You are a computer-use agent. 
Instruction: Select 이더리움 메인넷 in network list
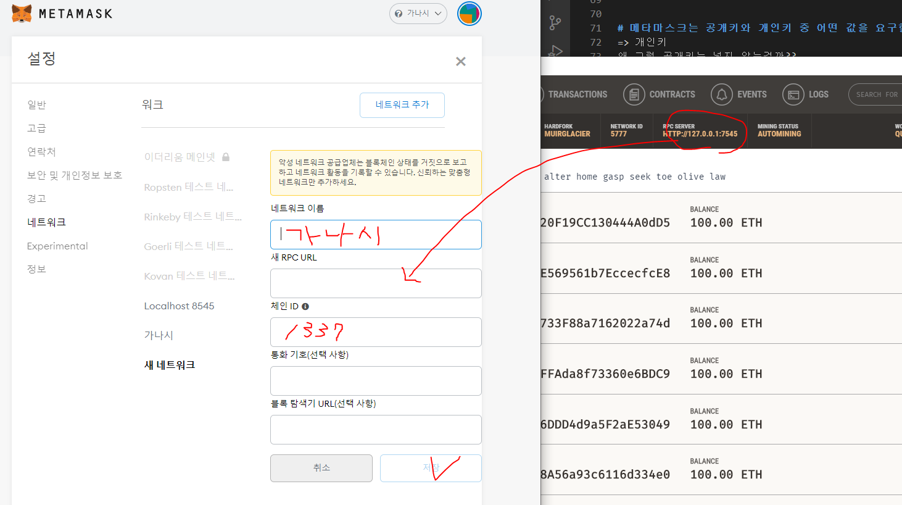click(180, 157)
